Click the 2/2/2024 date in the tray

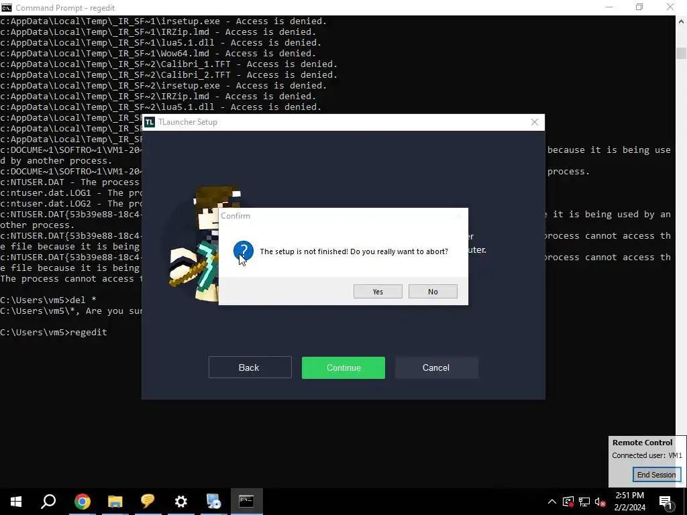pos(629,508)
